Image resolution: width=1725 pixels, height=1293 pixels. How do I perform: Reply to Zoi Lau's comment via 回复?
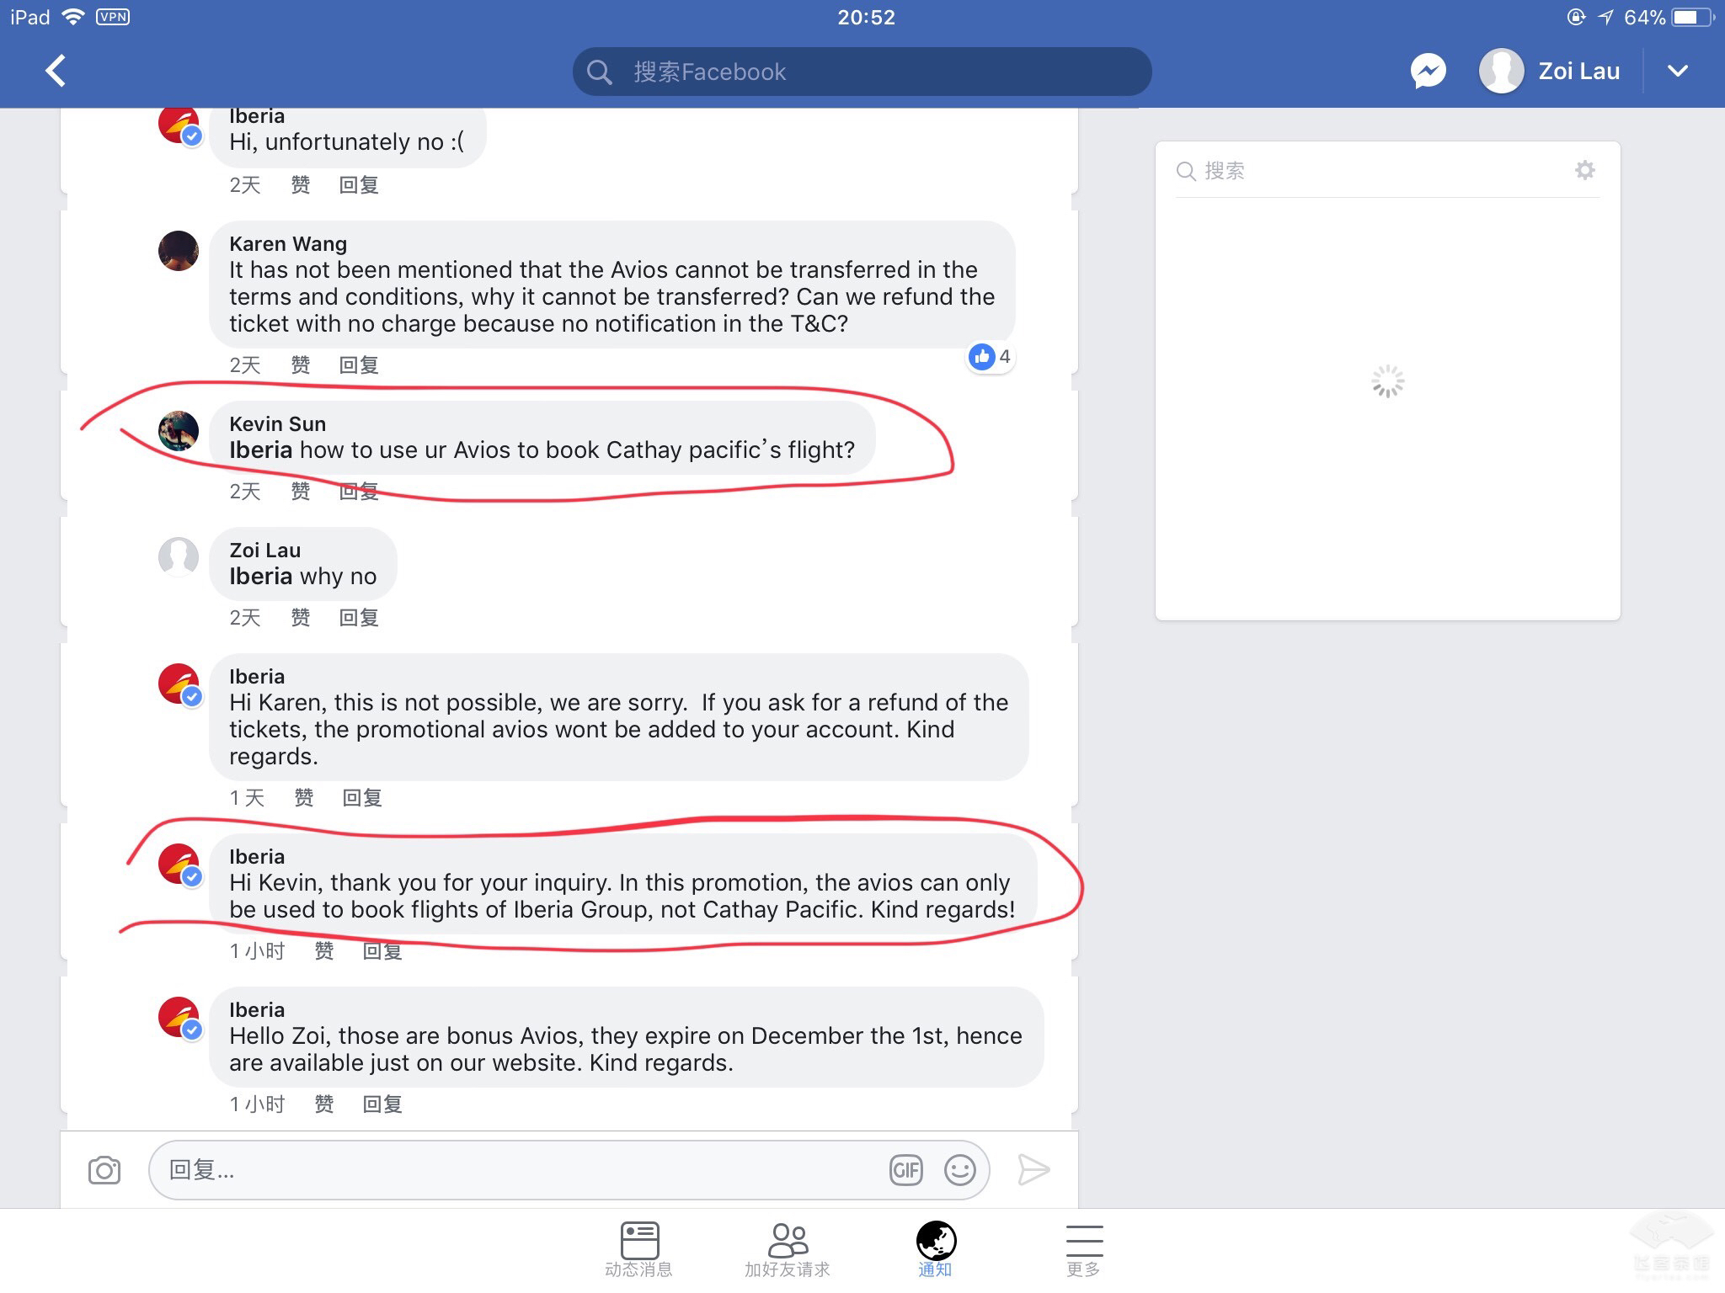tap(359, 618)
